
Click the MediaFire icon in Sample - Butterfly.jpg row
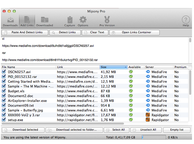coord(148,110)
